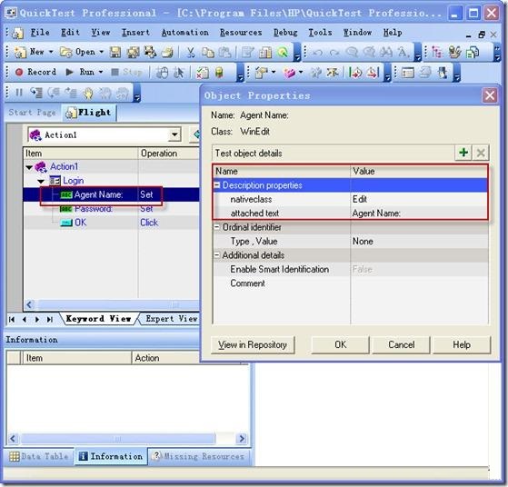508x487 pixels.
Task: Click the Find binoculars icon
Action: [386, 52]
